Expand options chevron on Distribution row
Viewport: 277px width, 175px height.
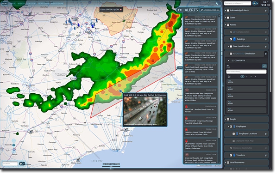(x=266, y=54)
